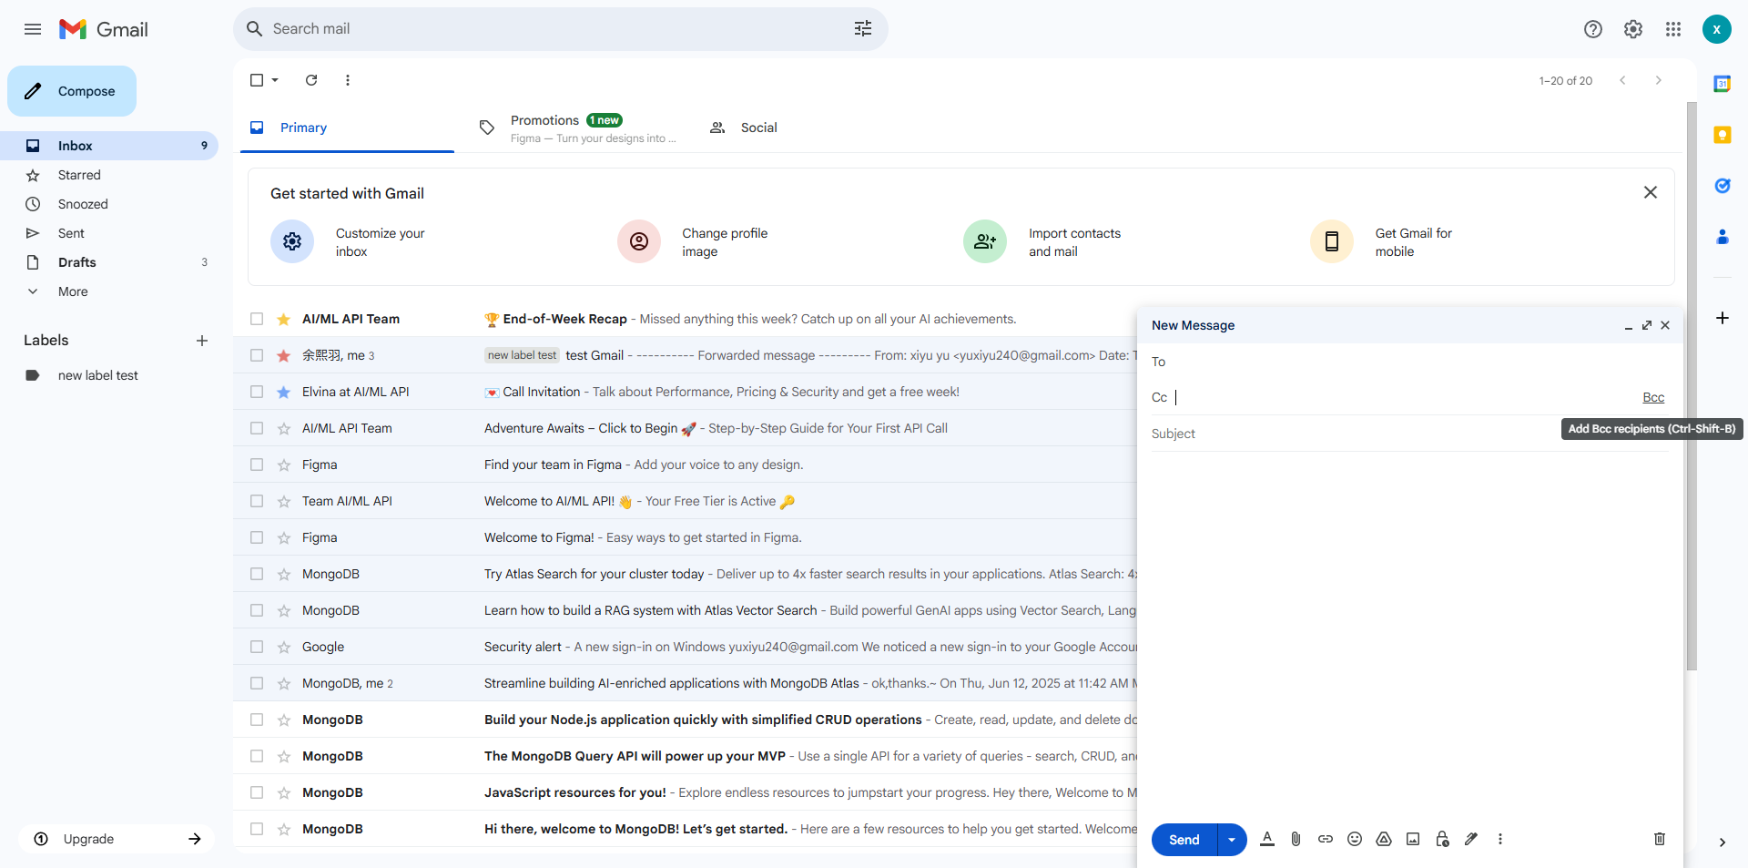Open the Settings gear icon
Image resolution: width=1748 pixels, height=868 pixels.
pos(1633,29)
